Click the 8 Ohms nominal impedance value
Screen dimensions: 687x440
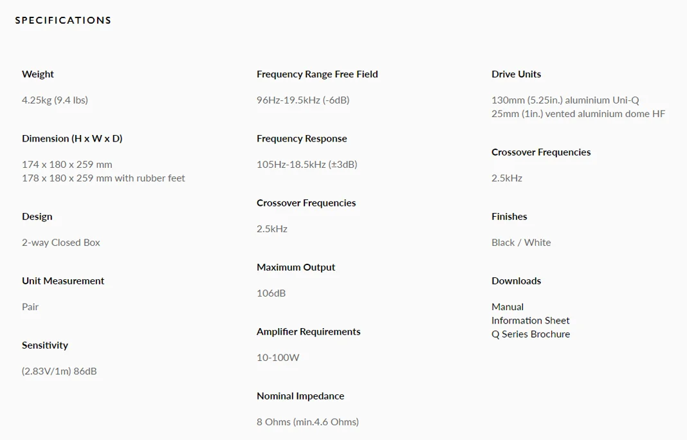click(x=307, y=422)
